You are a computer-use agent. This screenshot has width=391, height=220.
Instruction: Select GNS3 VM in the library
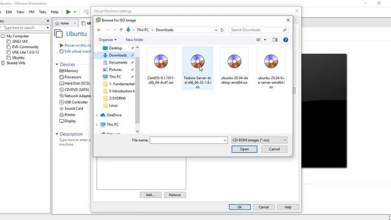(20, 42)
